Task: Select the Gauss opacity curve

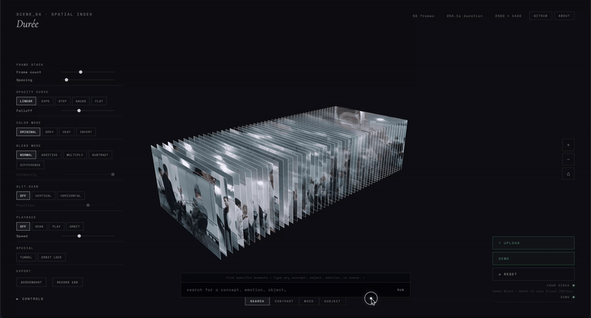Action: 81,101
